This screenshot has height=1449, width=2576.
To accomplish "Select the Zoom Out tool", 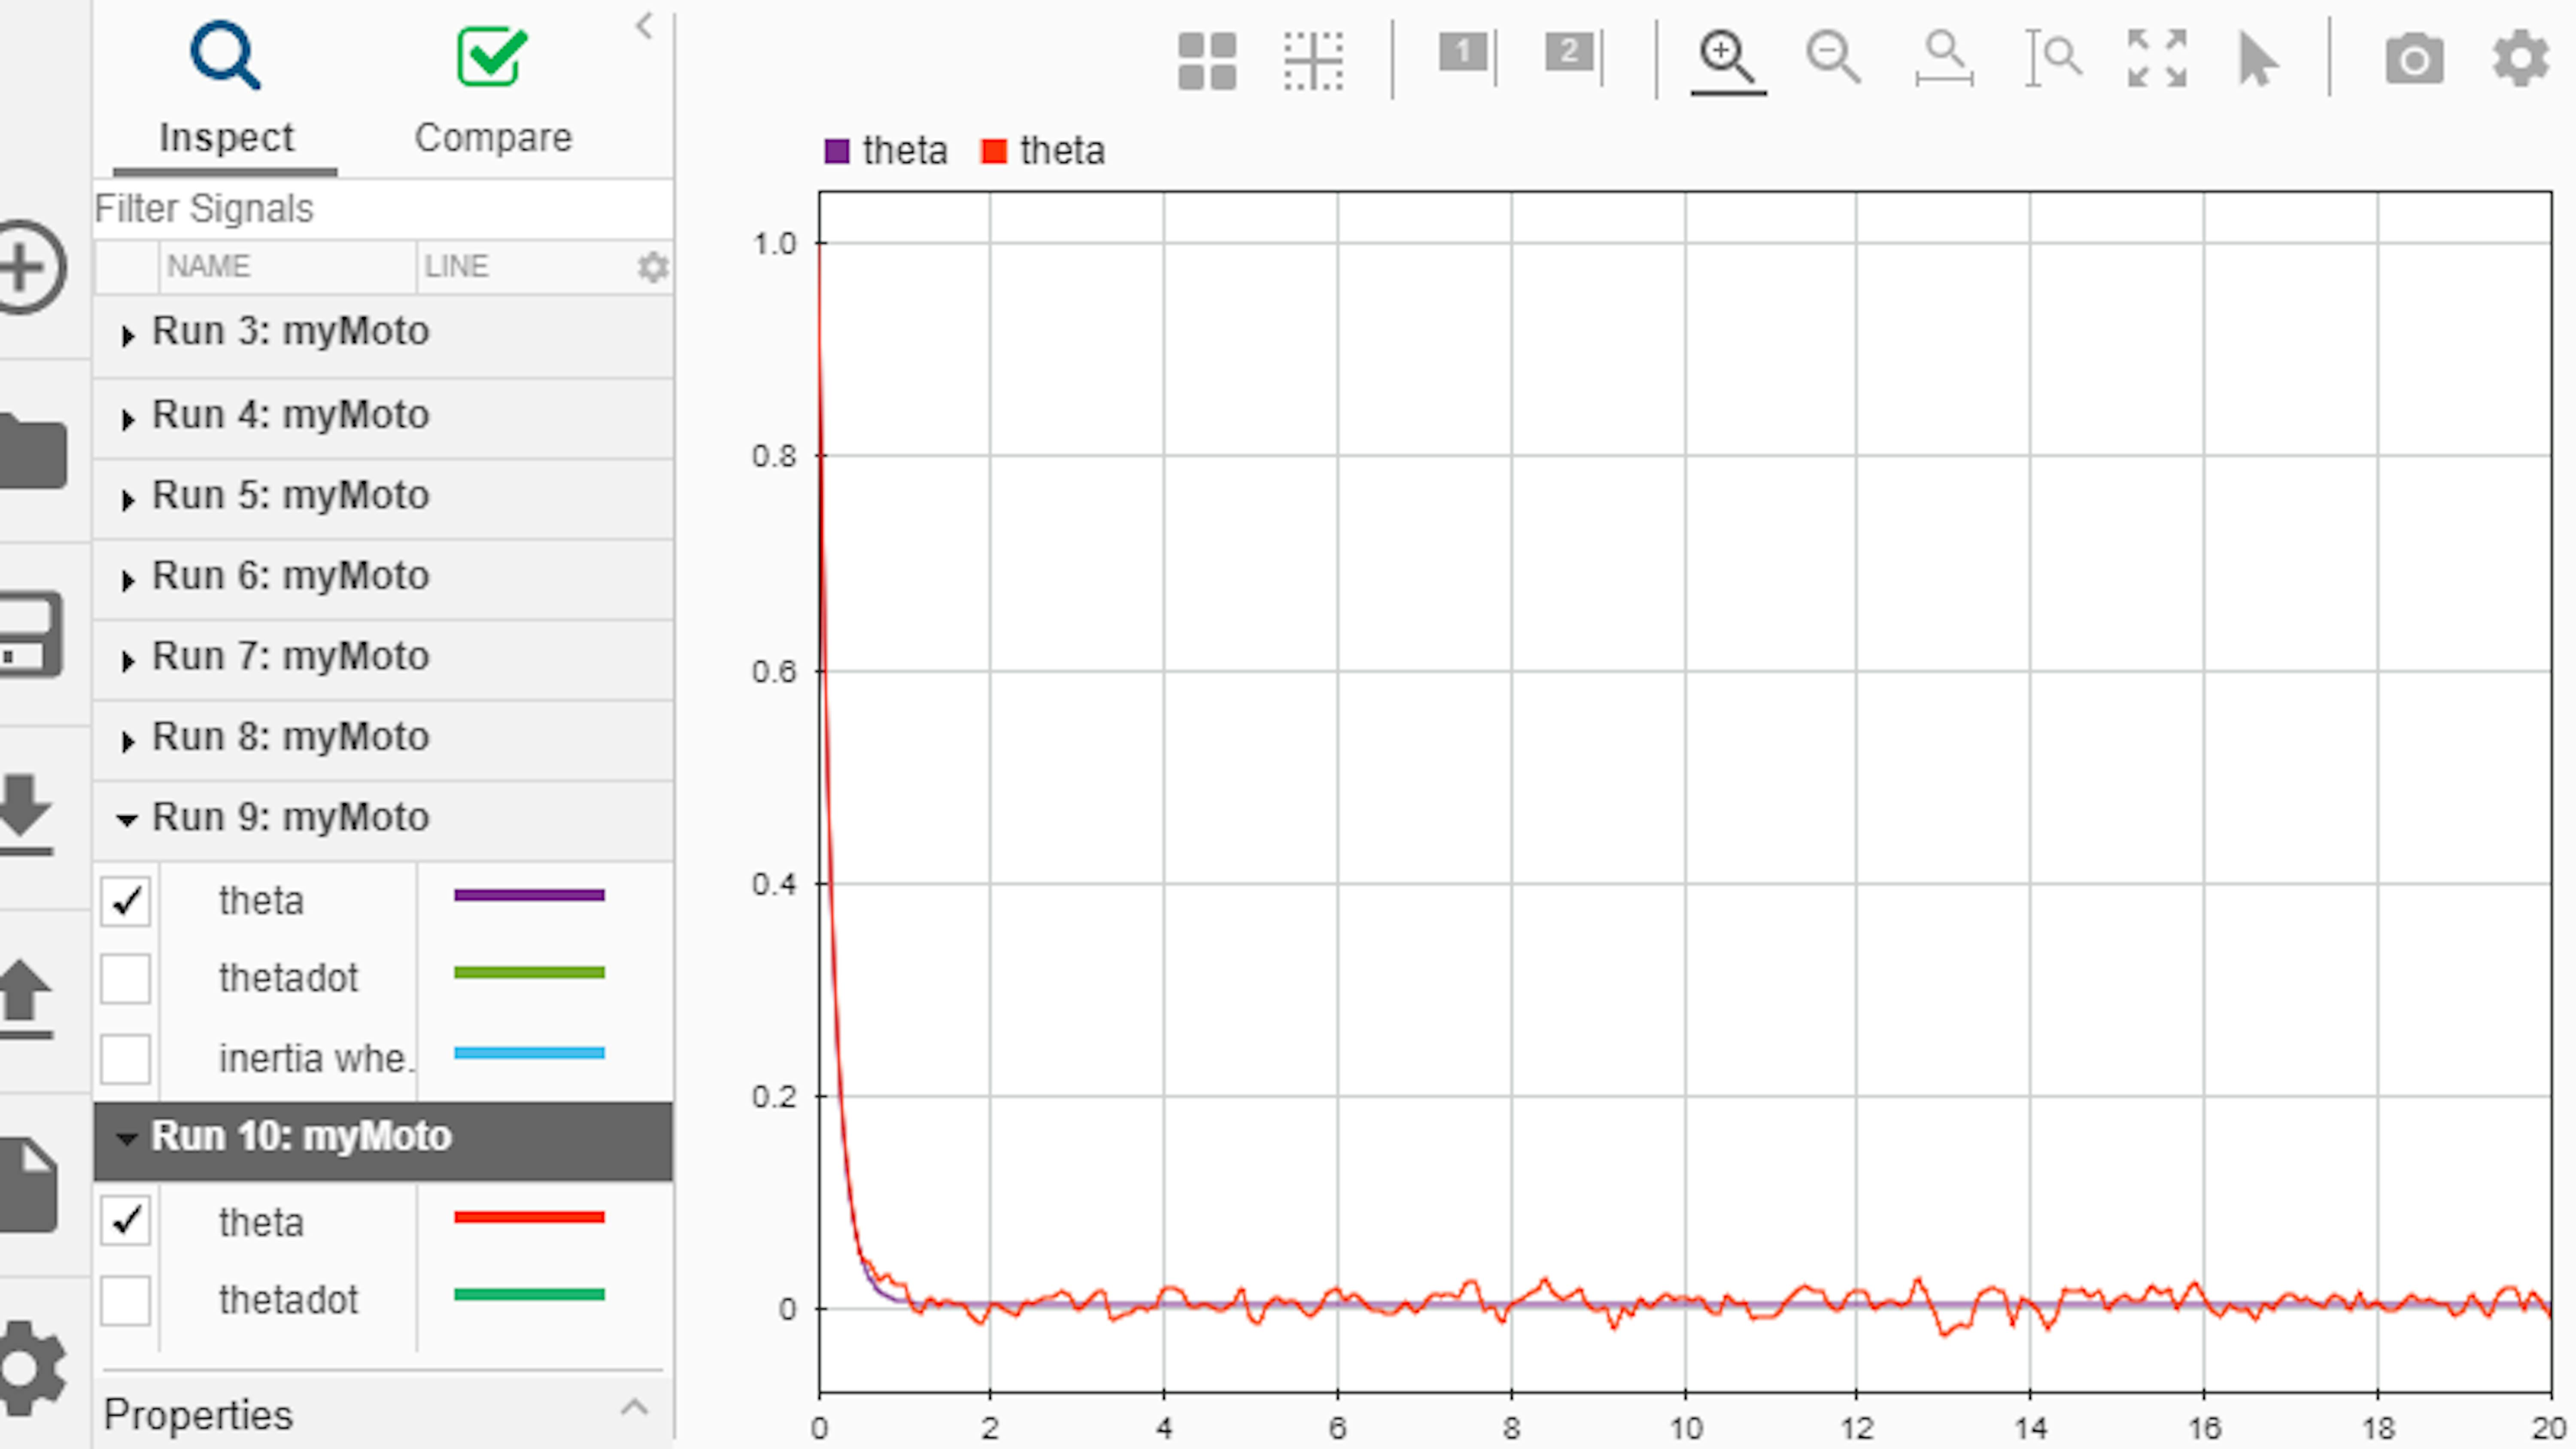I will coord(1833,58).
